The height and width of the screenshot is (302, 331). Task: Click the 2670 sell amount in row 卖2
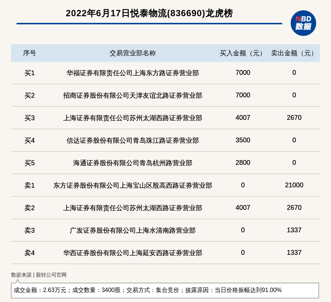(294, 207)
